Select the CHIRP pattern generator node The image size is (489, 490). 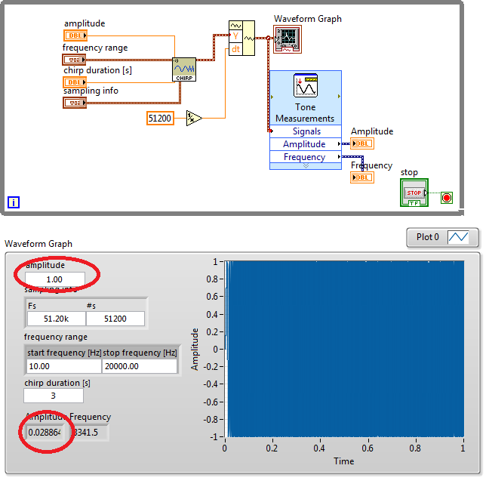[x=184, y=69]
